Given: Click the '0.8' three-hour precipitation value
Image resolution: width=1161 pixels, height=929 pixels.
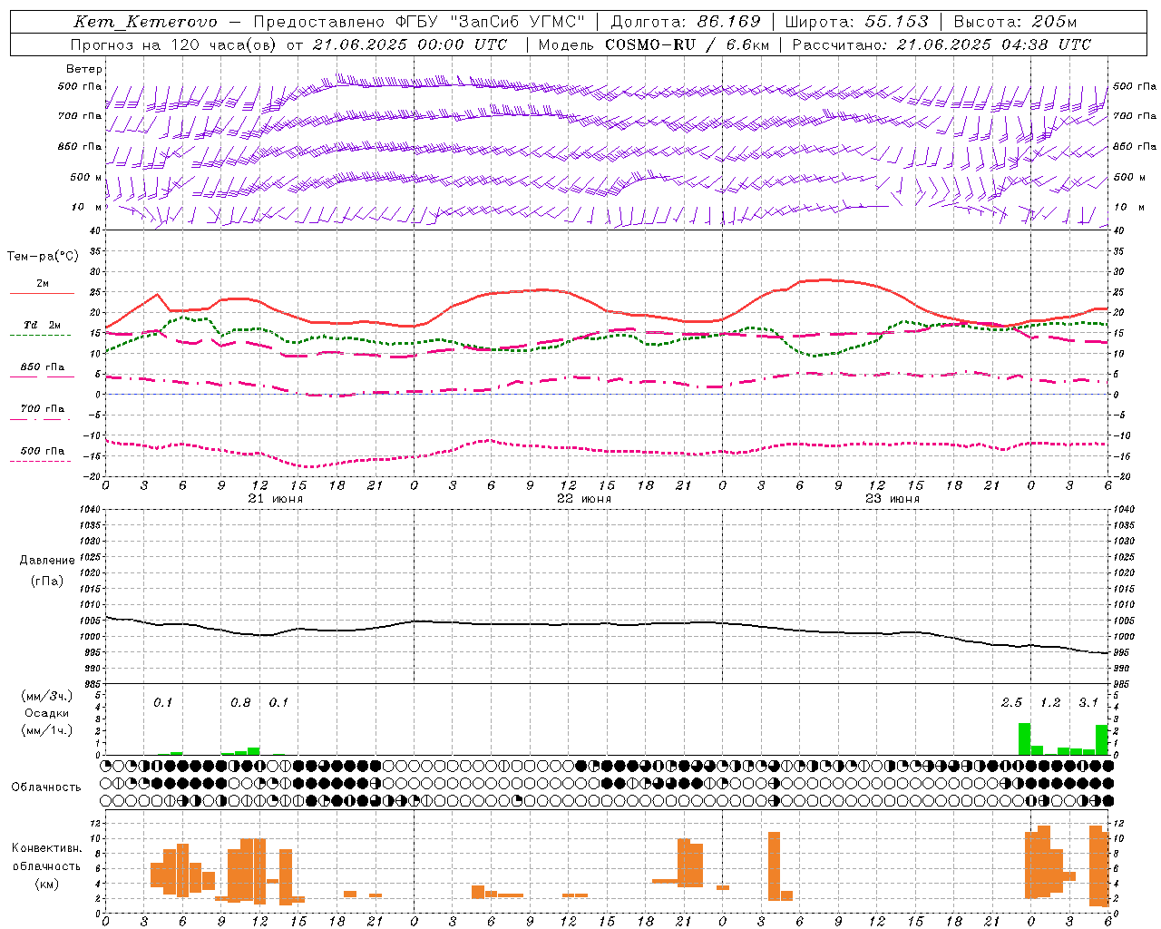Looking at the screenshot, I should (240, 703).
